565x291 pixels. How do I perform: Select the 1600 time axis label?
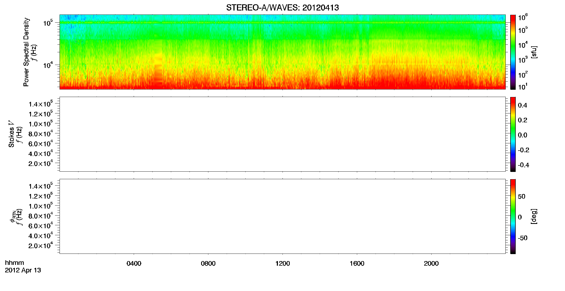(x=357, y=264)
